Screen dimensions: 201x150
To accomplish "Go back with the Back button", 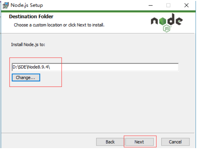I will (x=110, y=142).
